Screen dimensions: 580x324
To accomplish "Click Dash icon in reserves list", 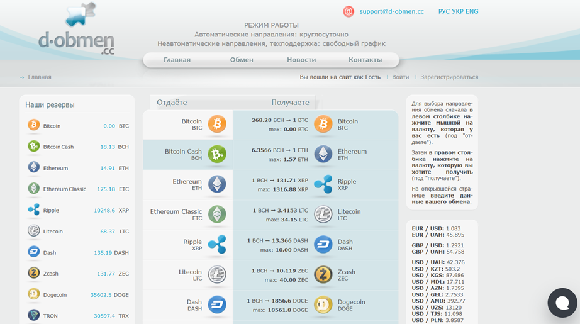I will coord(34,252).
